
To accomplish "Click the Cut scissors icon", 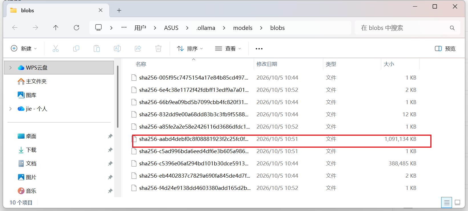I will click(56, 48).
